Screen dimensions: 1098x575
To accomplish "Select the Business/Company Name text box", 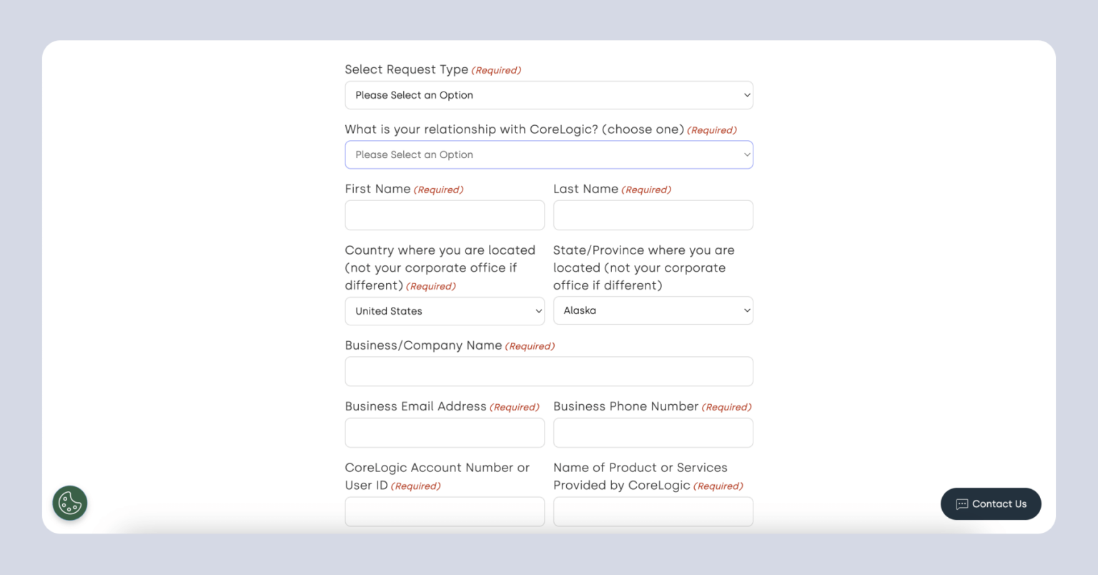I will coord(549,371).
